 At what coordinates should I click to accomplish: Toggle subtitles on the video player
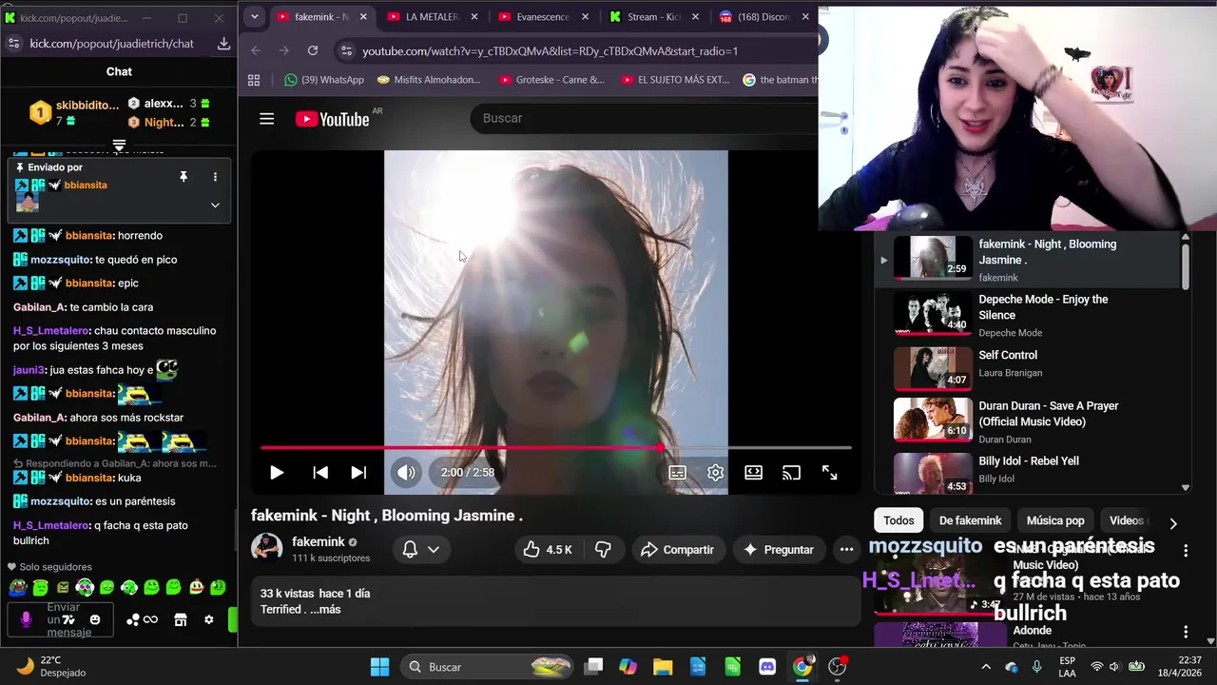point(677,472)
